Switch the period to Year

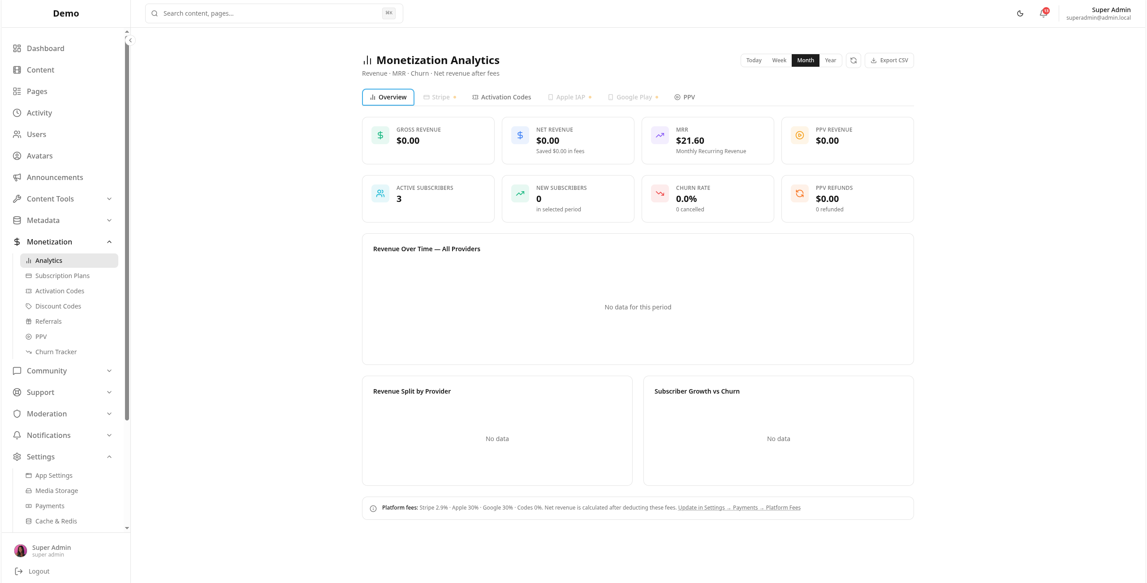(x=830, y=60)
